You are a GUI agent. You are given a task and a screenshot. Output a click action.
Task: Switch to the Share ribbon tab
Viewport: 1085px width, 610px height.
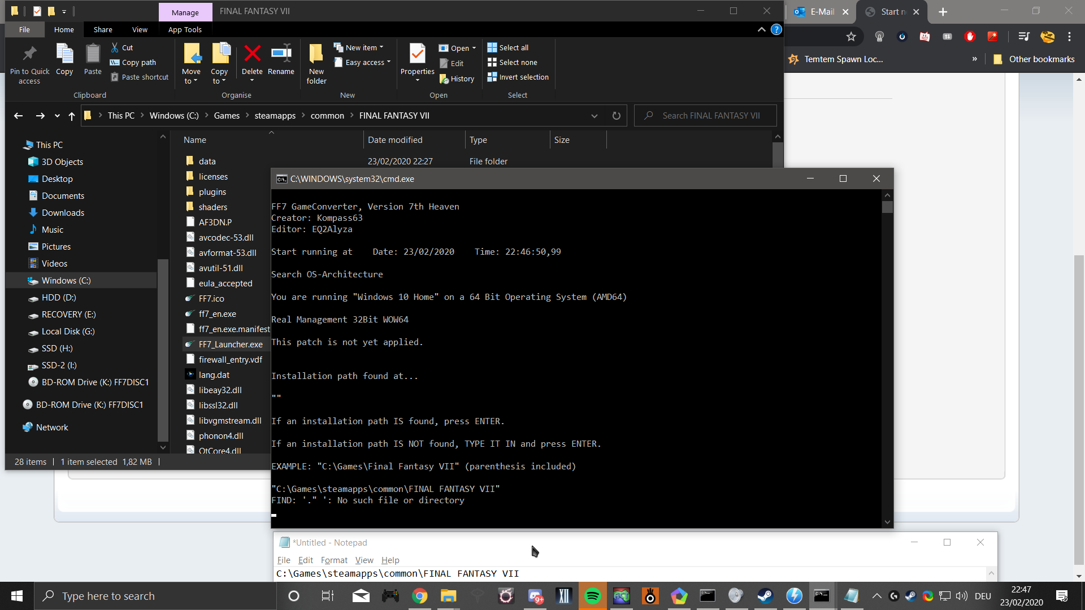click(103, 29)
